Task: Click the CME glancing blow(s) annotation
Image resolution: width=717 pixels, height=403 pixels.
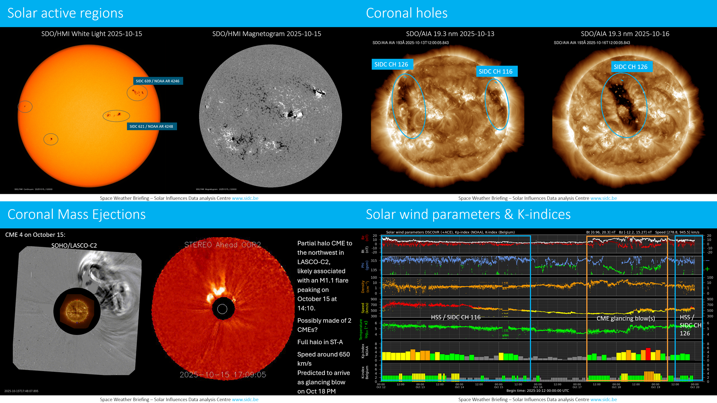Action: 625,318
